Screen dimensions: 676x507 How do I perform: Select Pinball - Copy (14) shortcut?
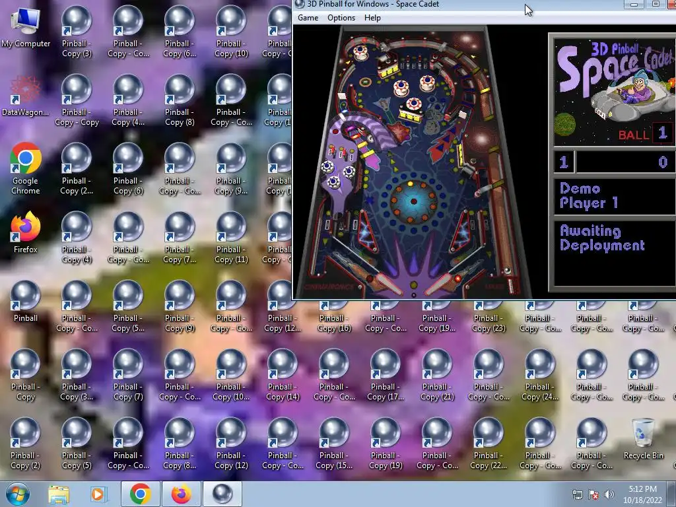[283, 374]
